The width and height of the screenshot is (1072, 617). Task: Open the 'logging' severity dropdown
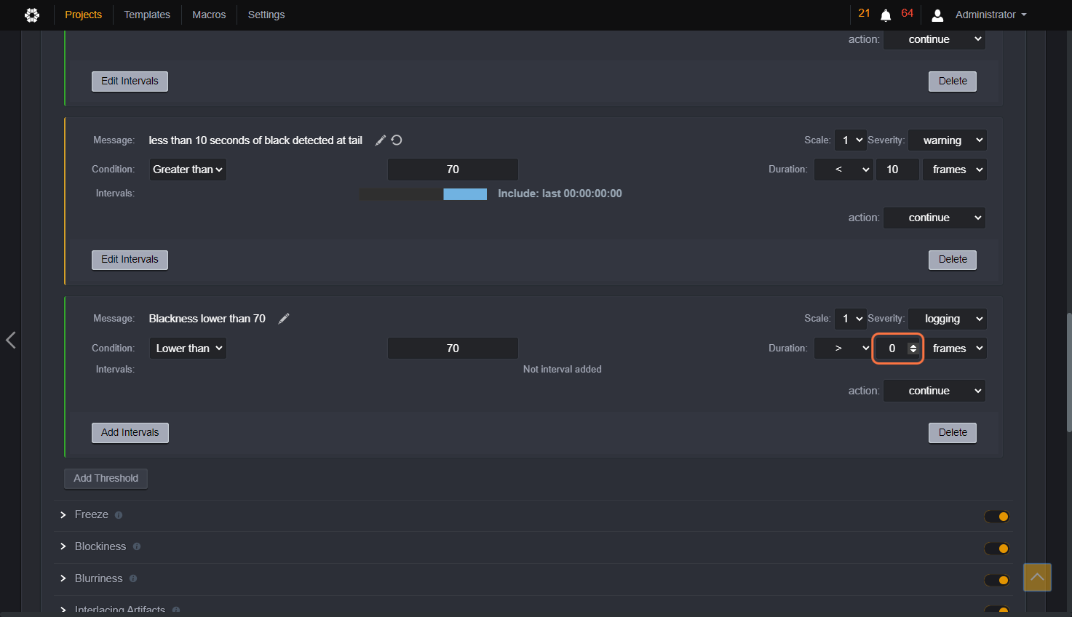click(948, 319)
